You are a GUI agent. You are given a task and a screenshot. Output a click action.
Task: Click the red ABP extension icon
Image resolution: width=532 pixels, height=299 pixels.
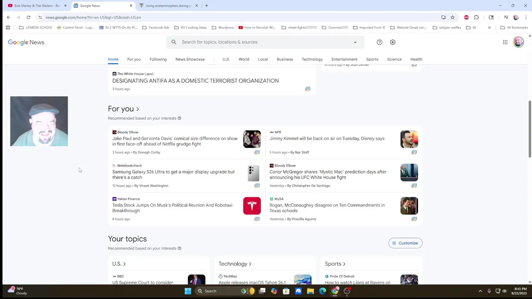coord(466,17)
